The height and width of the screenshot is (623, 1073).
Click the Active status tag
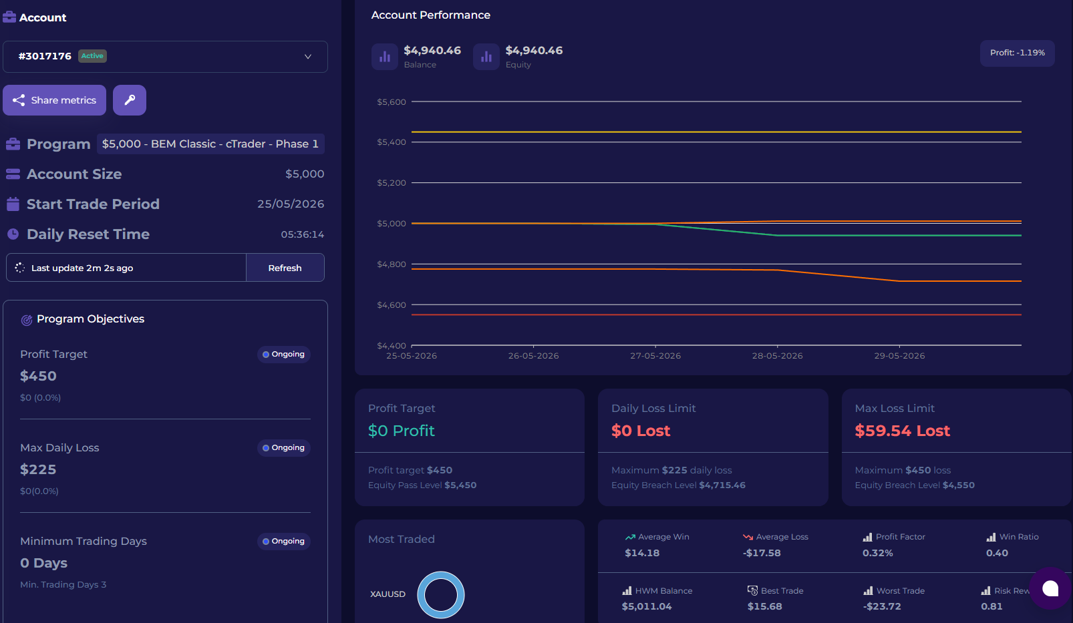93,56
